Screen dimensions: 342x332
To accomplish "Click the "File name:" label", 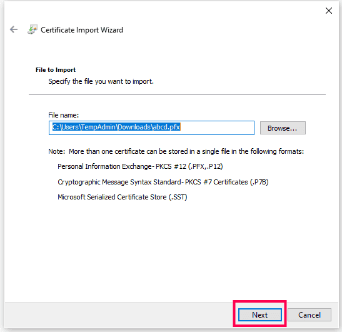I will click(64, 115).
